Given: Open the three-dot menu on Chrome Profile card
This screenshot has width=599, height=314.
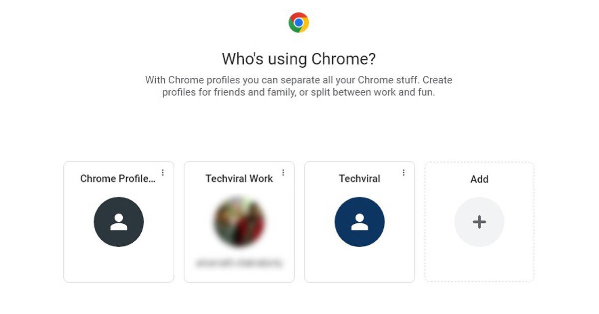Looking at the screenshot, I should click(x=163, y=173).
